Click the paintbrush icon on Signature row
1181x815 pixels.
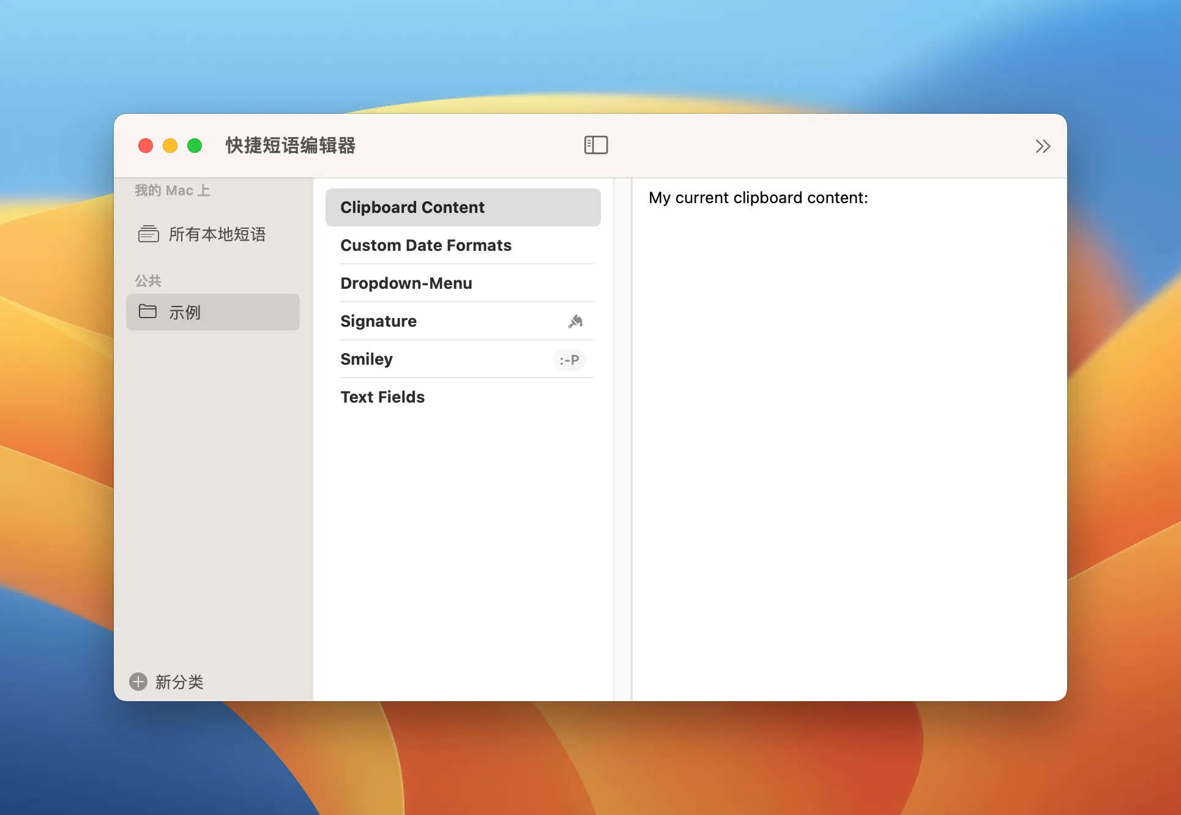pos(575,321)
